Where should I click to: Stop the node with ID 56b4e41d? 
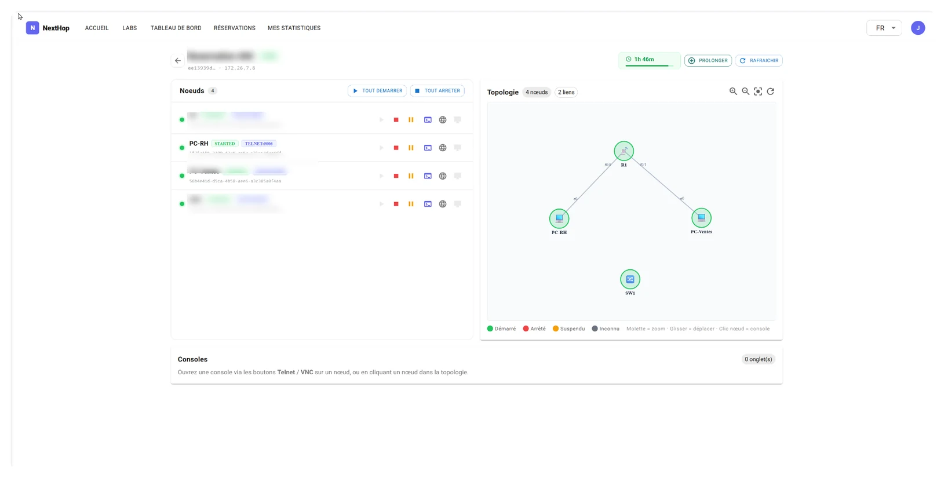click(x=396, y=176)
